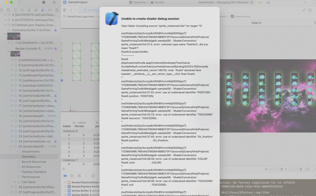Expand item 4 setColorTexture row
This screenshot has width=316, height=196.
[x=6, y=15]
